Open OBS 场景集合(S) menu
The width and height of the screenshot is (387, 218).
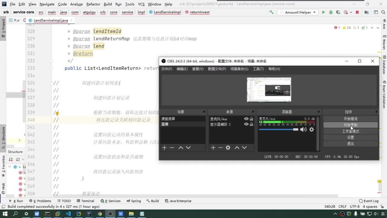[239, 69]
